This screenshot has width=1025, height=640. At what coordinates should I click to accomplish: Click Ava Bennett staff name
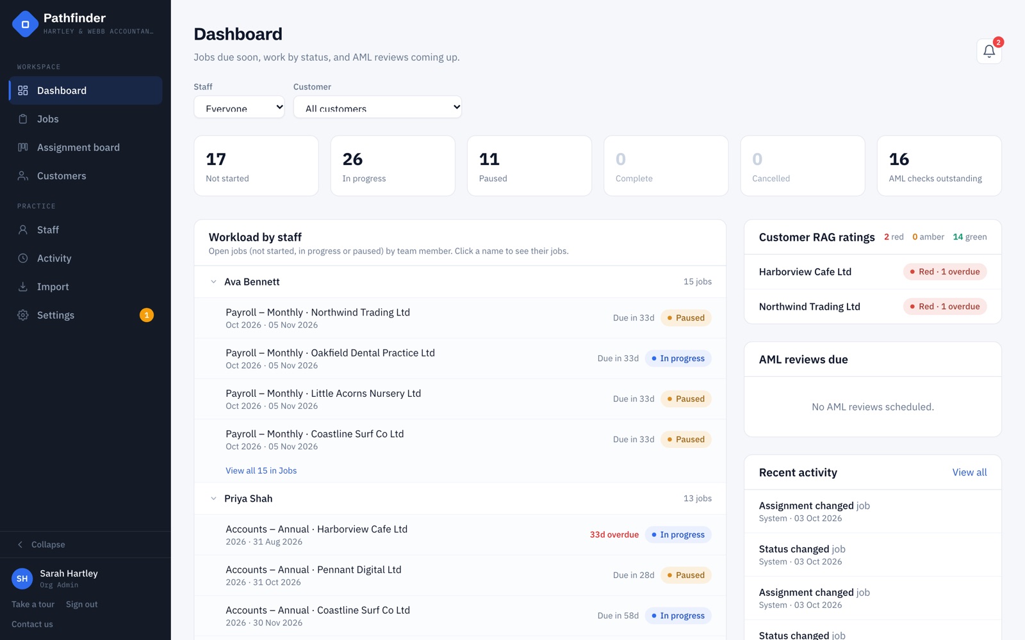252,282
